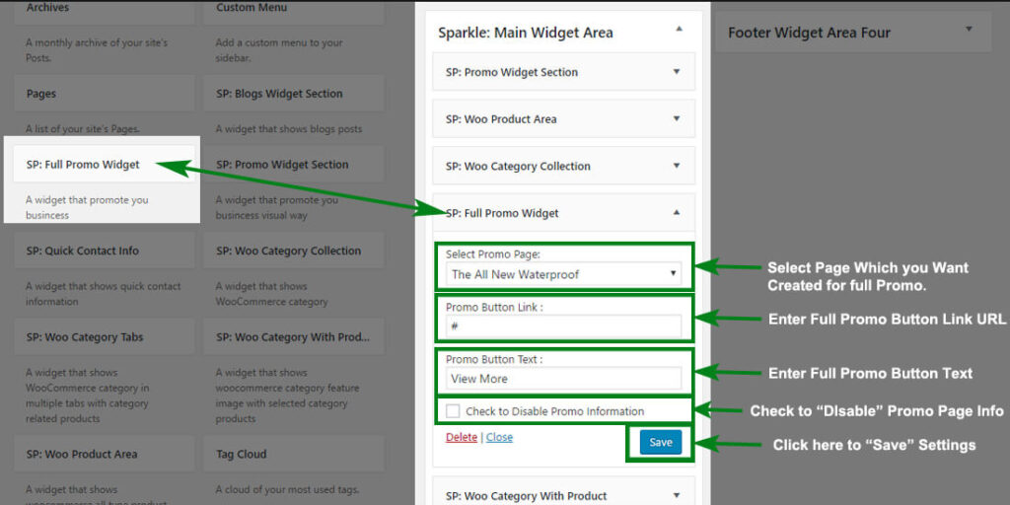Save the Full Promo Widget settings
Viewport: 1010px width, 505px height.
click(660, 442)
